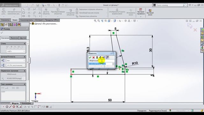Select the Spline sketch tool
This screenshot has height=115, width=204.
[34, 9]
